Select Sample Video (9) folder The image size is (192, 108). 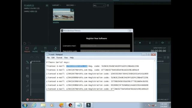tap(30, 11)
